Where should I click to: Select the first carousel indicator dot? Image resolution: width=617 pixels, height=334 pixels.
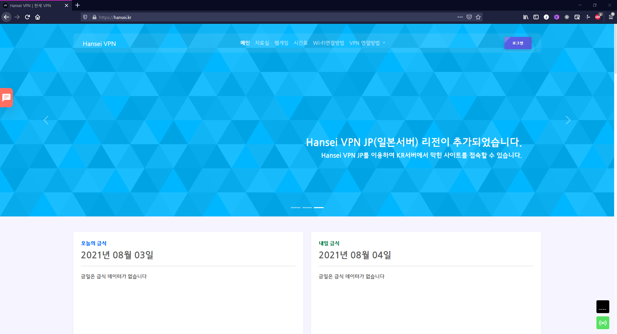pyautogui.click(x=295, y=207)
